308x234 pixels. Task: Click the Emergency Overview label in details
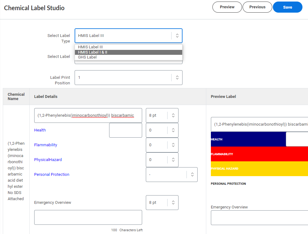point(53,202)
